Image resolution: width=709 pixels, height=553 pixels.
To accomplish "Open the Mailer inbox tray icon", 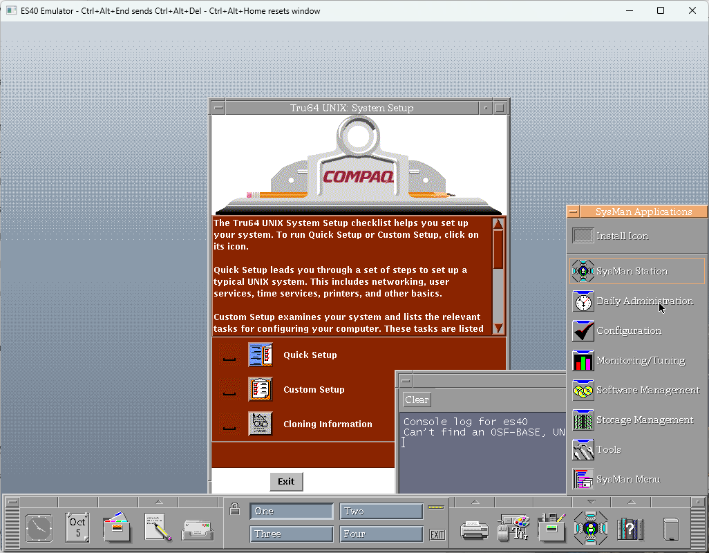I will point(198,530).
